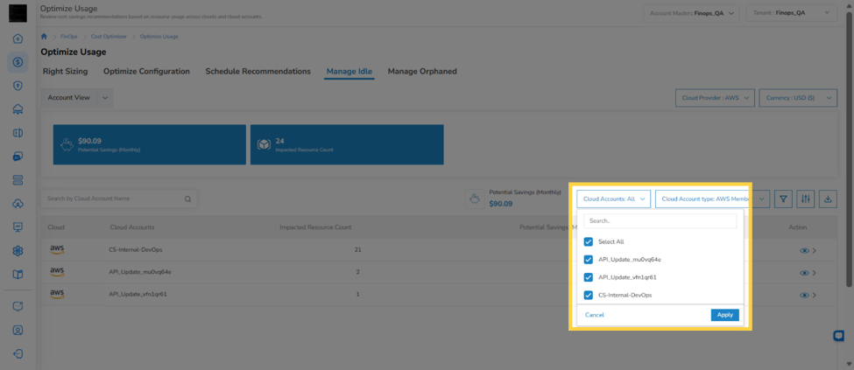Click the AWS logo in the CS-Internal-DevOps row

coord(57,249)
